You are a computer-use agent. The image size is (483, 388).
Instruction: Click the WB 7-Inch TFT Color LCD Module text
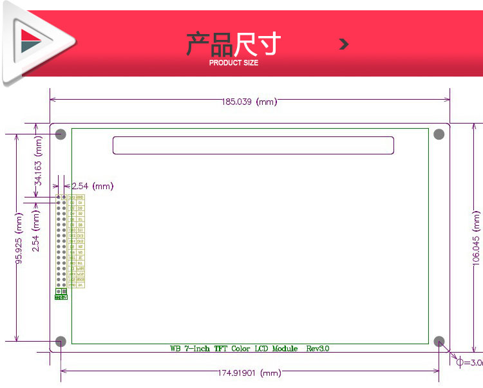coord(234,348)
